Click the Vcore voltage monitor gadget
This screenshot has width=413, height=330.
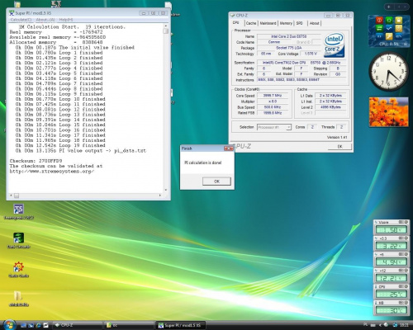pyautogui.click(x=391, y=227)
